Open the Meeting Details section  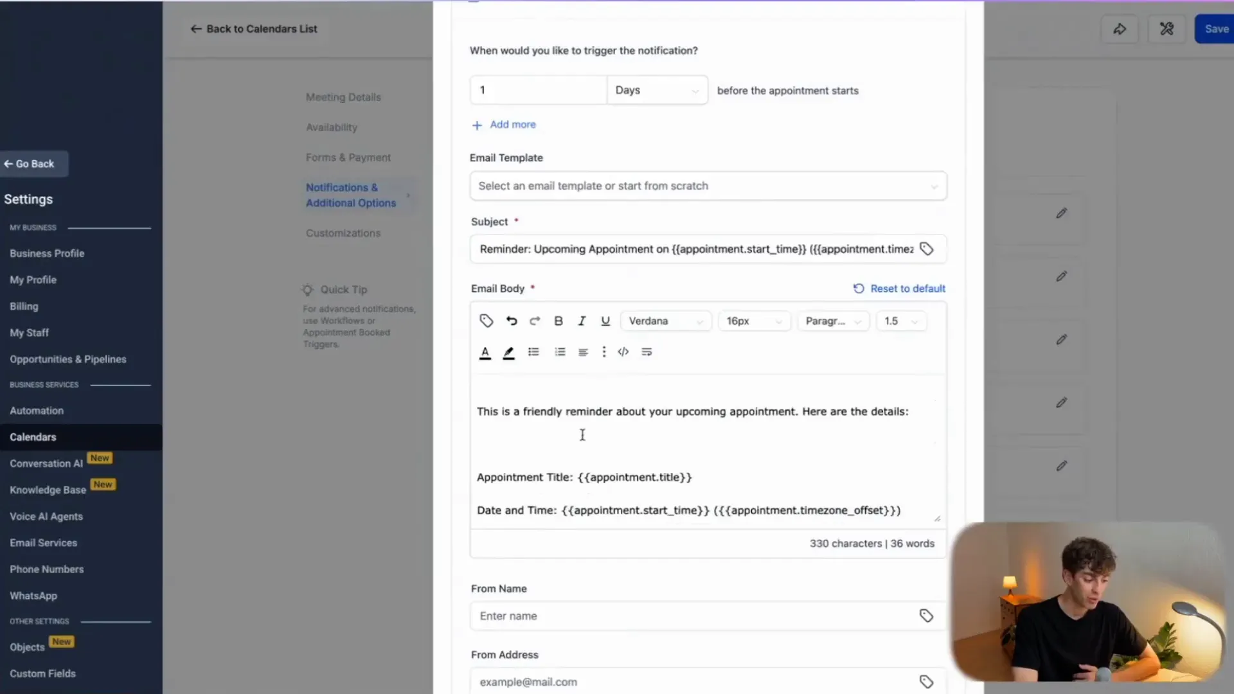click(x=343, y=97)
